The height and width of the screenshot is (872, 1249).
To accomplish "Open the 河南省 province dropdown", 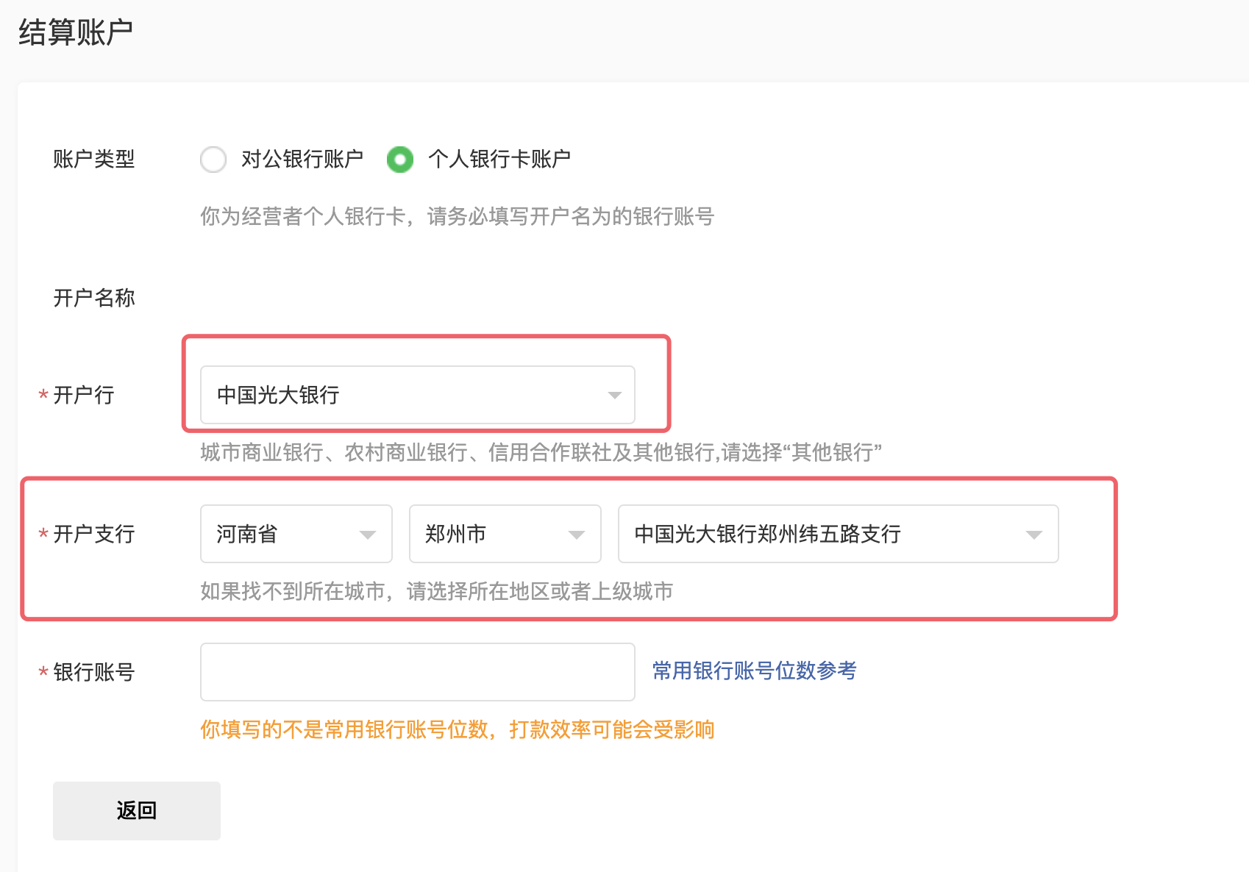I will pos(296,534).
